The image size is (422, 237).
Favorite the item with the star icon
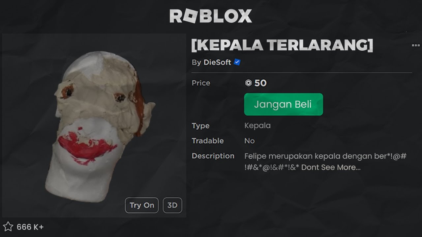click(8, 227)
